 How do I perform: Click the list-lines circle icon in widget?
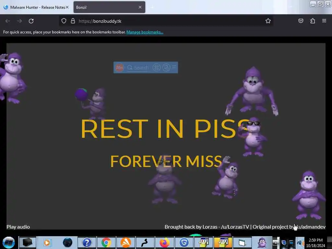[157, 67]
